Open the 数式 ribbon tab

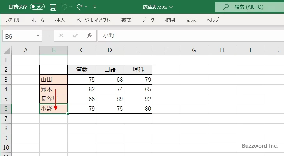[126, 20]
